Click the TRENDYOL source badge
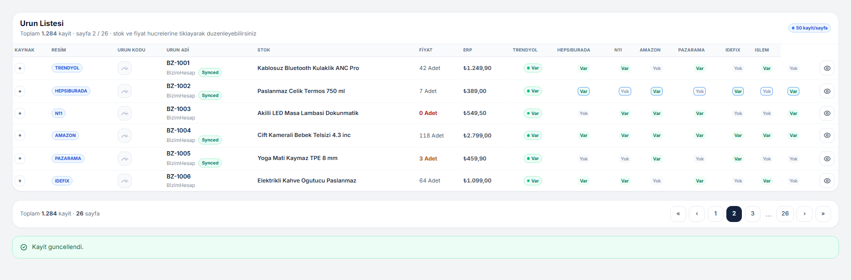The image size is (851, 280). pyautogui.click(x=67, y=68)
